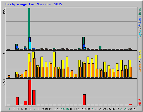Click the small red KB bar for day 30
Image resolution: width=143 pixels, height=112 pixels.
[130, 104]
